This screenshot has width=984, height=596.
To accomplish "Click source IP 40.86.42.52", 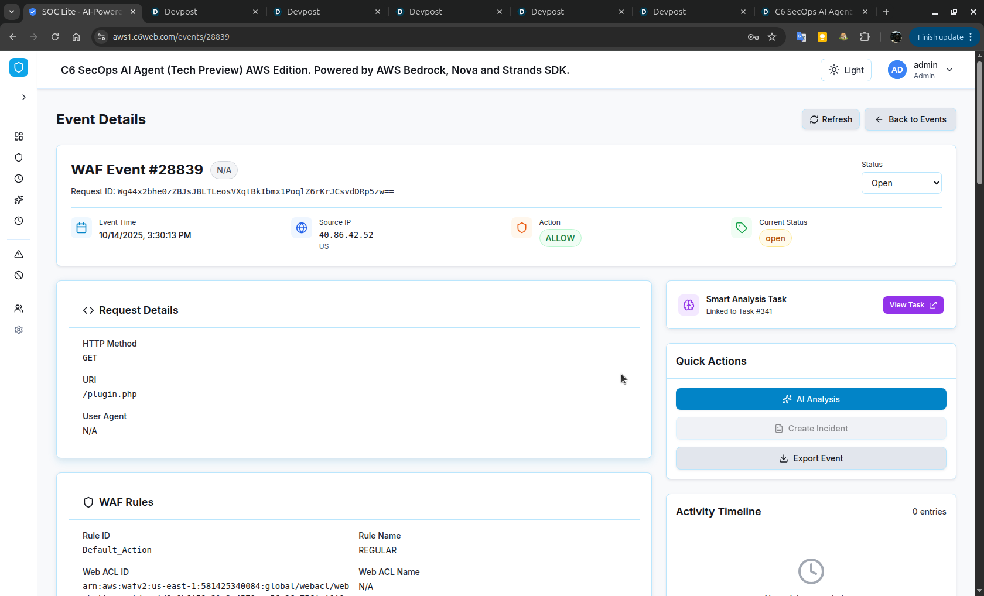I will (x=346, y=235).
